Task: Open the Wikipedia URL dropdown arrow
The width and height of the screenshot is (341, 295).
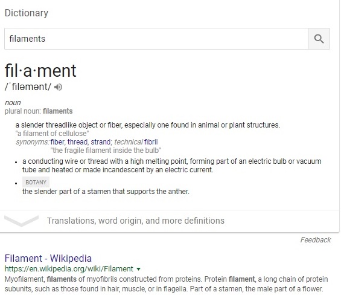Action: [139, 269]
